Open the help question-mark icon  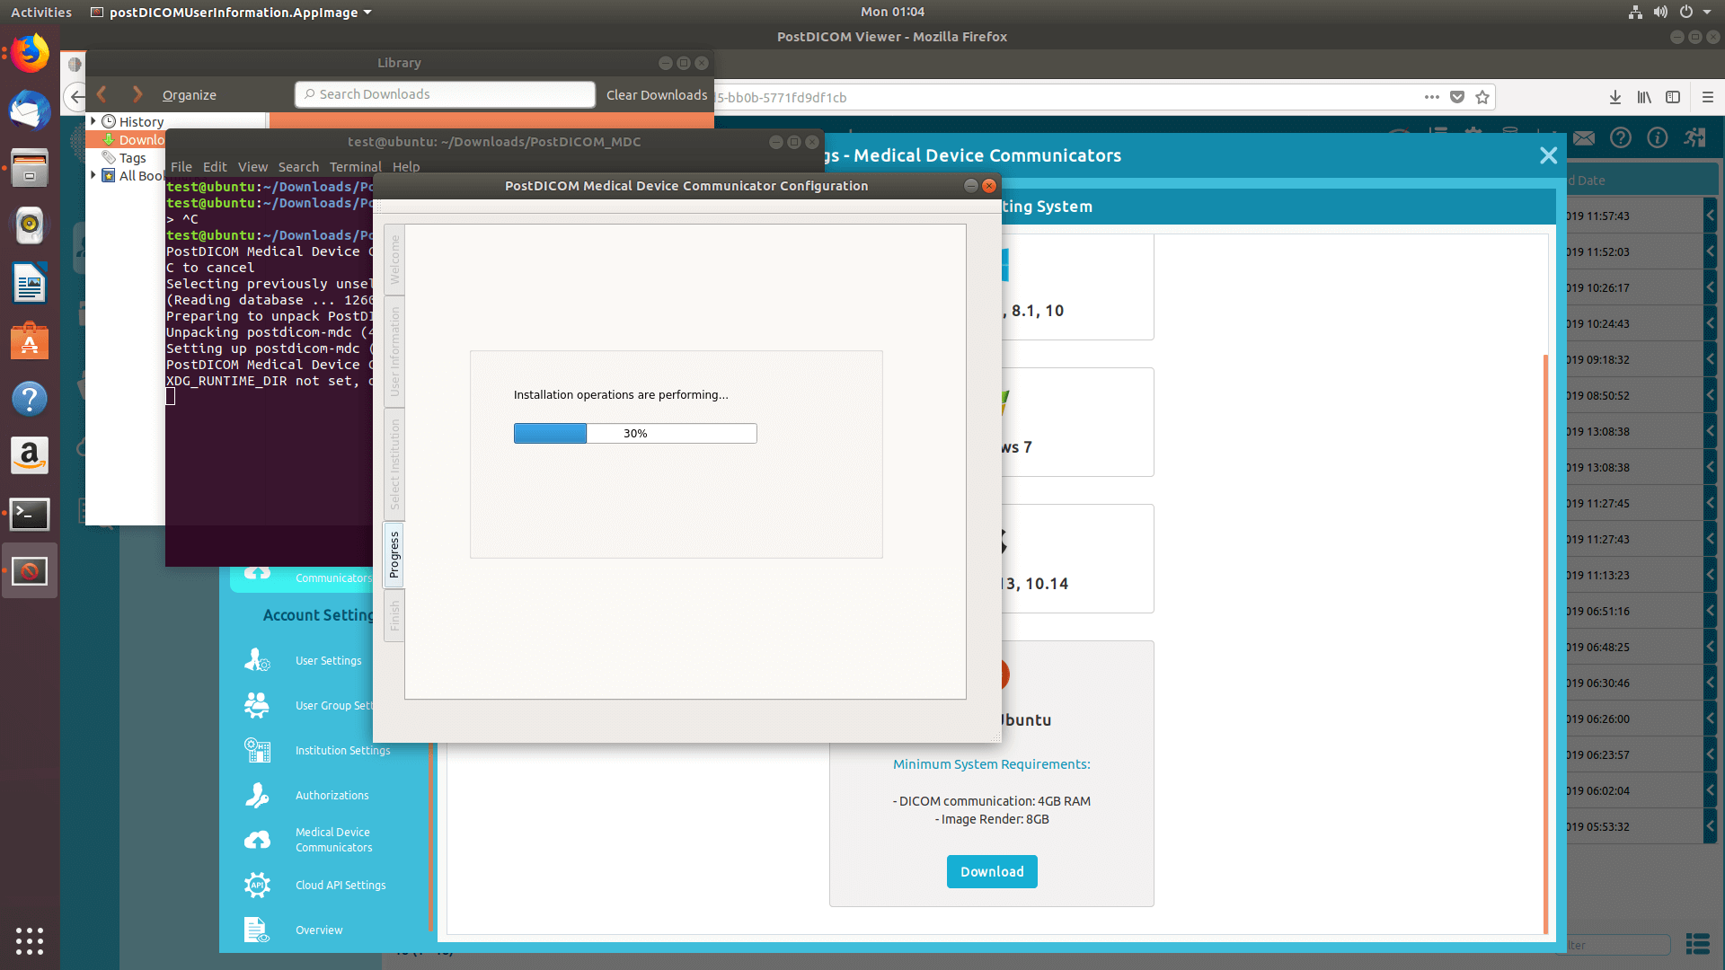[1620, 138]
